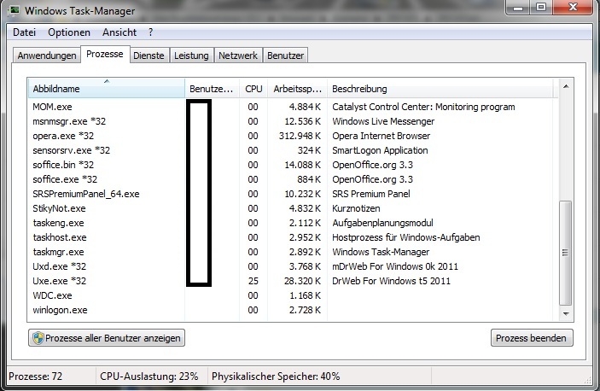Image resolution: width=600 pixels, height=391 pixels.
Task: Sort by Abbildname column header
Action: pyautogui.click(x=107, y=89)
